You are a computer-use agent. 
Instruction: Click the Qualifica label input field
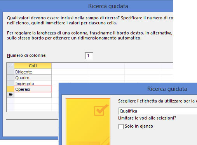point(158,111)
